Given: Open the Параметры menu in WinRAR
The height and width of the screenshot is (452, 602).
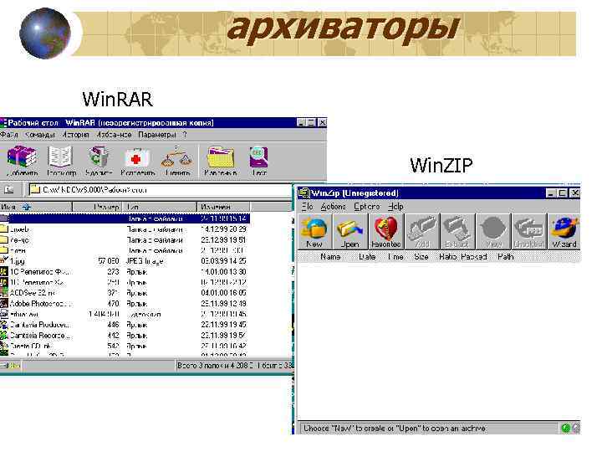Looking at the screenshot, I should 157,135.
